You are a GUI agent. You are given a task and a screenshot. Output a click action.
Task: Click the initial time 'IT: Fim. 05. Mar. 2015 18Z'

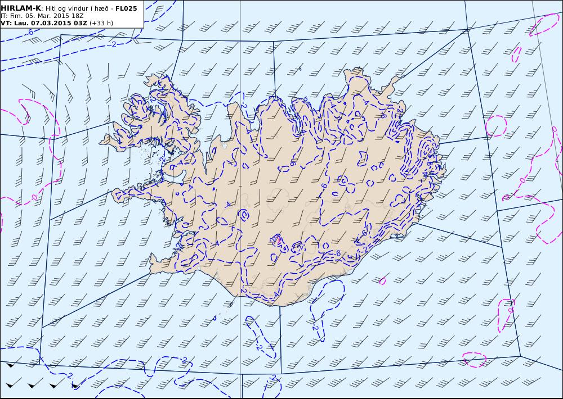[42, 16]
